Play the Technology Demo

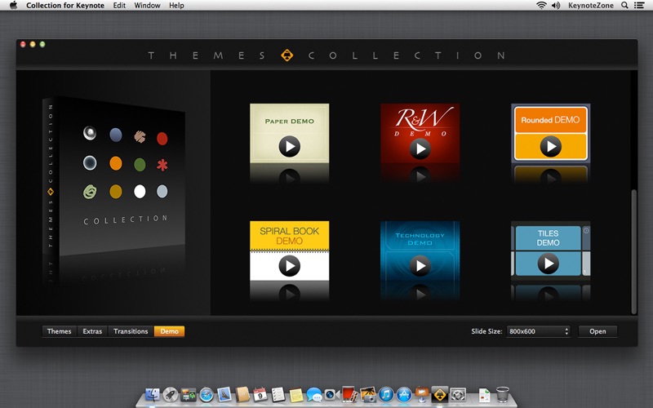pyautogui.click(x=420, y=265)
